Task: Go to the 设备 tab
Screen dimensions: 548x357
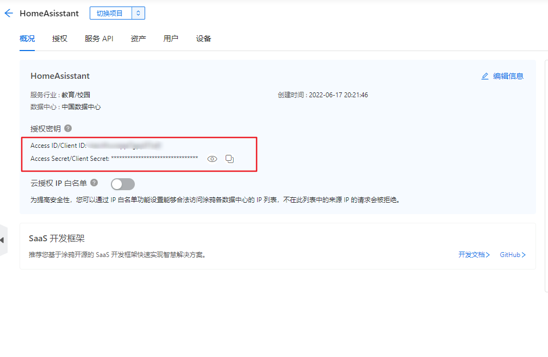Action: (203, 39)
